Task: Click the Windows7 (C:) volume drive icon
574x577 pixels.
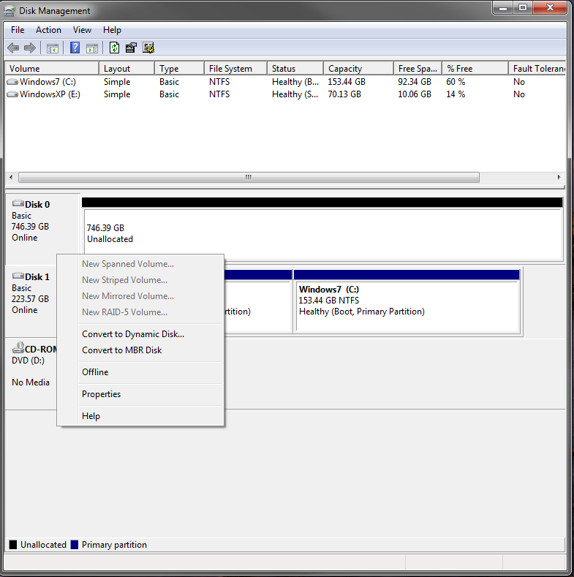Action: tap(12, 82)
